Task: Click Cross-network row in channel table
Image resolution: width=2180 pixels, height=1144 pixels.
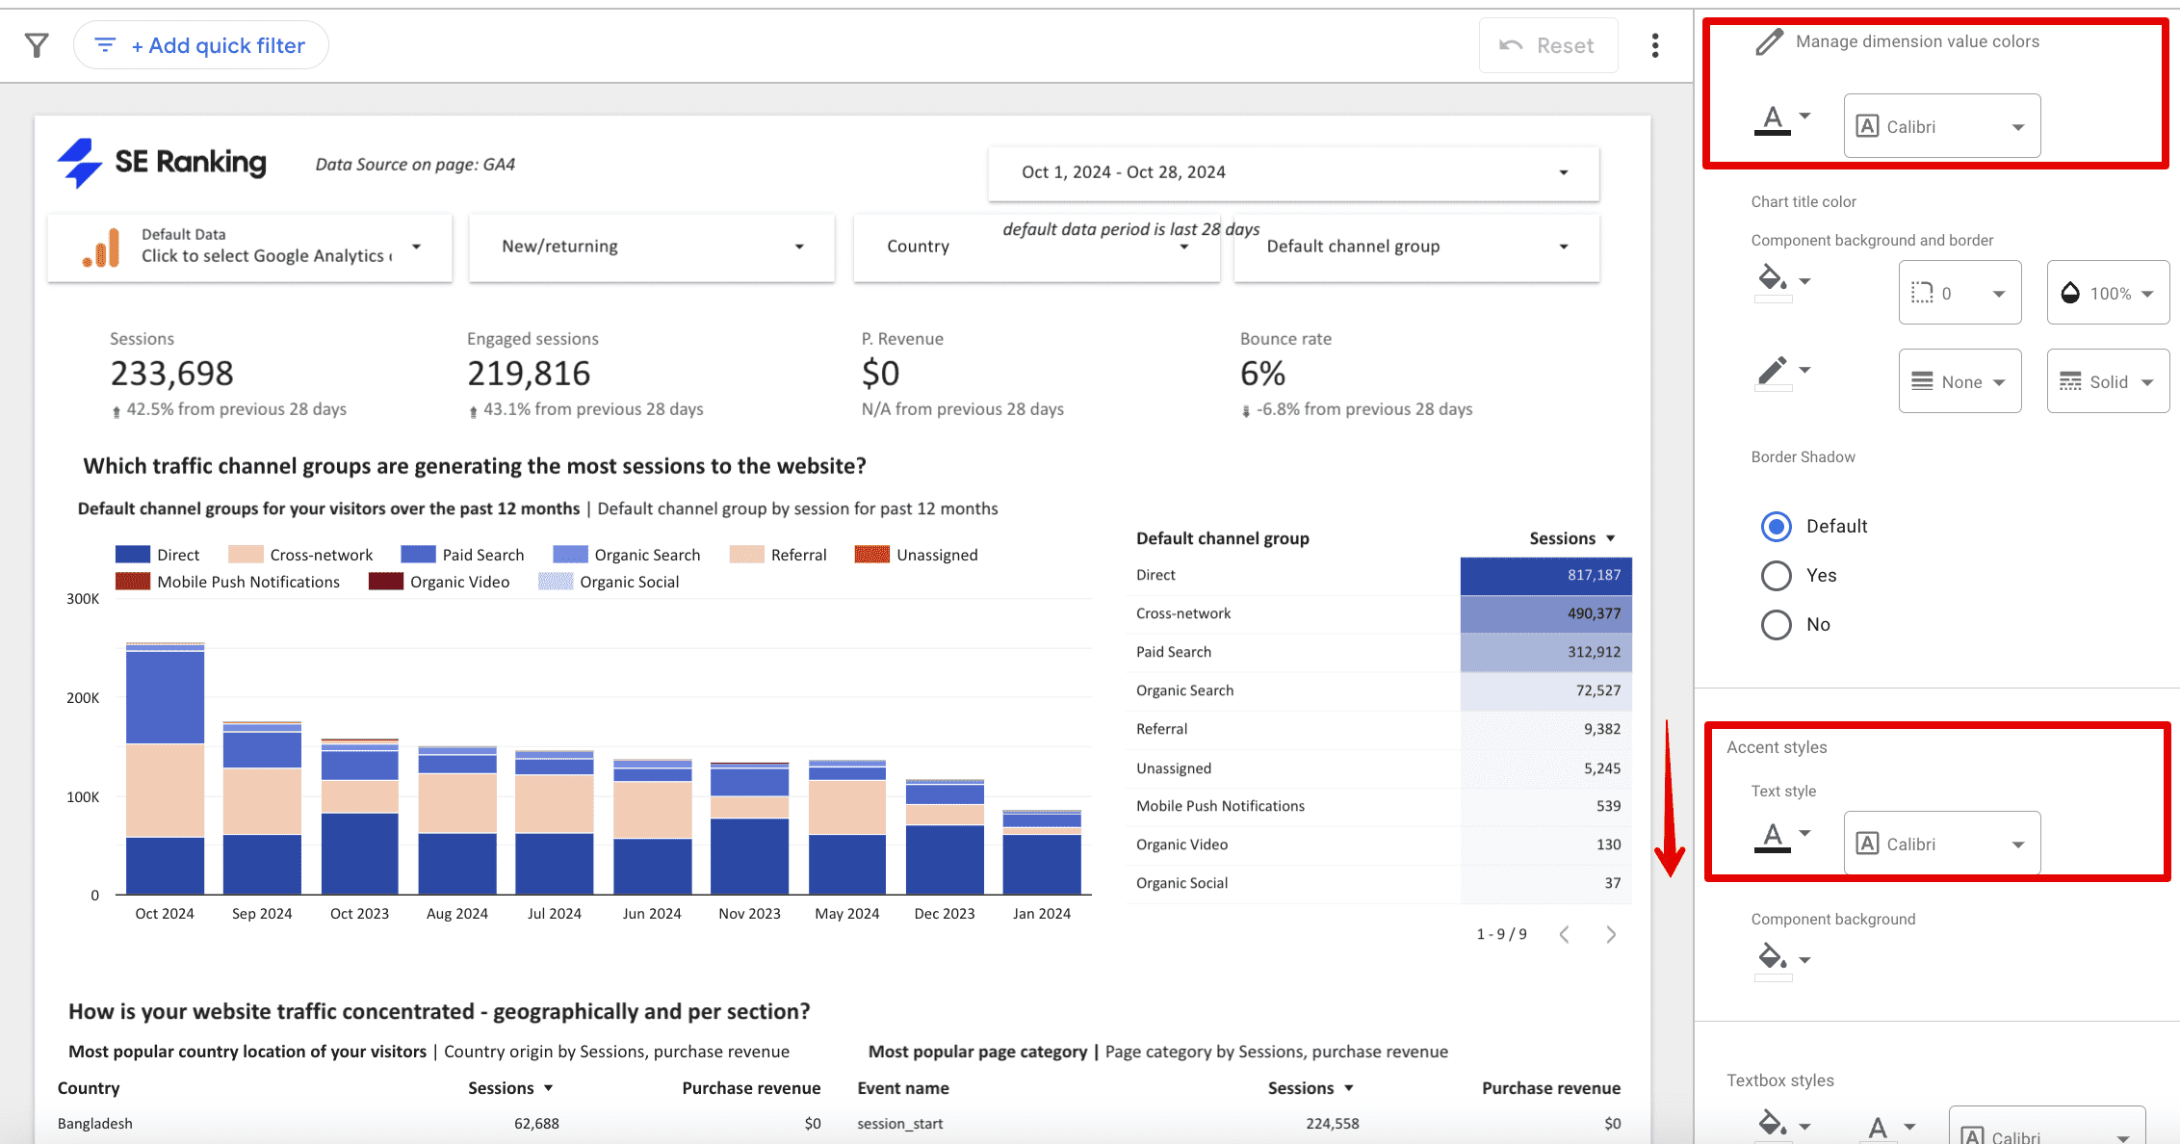Action: pos(1379,613)
